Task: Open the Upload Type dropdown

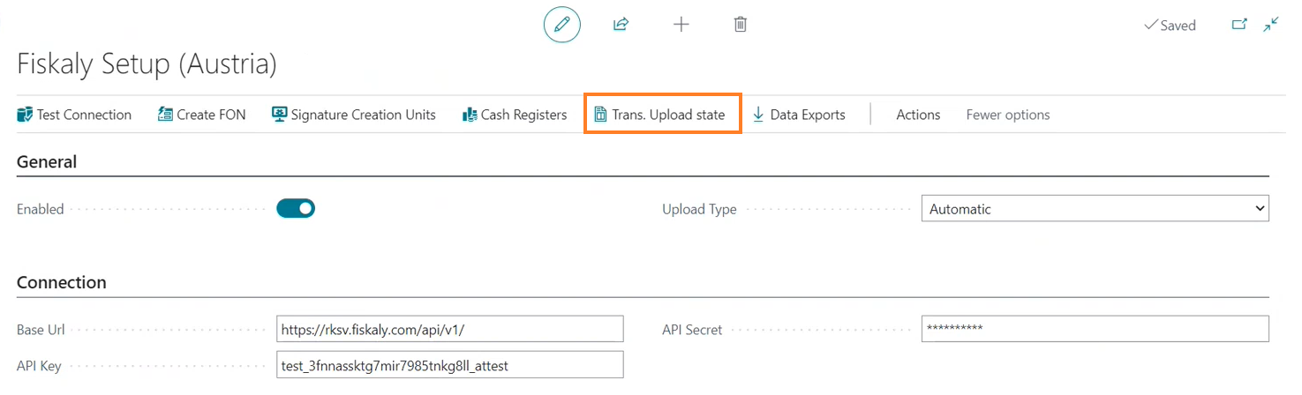Action: click(1095, 209)
